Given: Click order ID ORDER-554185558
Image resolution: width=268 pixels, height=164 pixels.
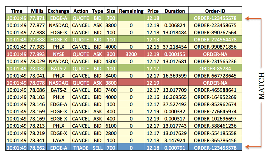Looking at the screenshot, I should 215,133.
